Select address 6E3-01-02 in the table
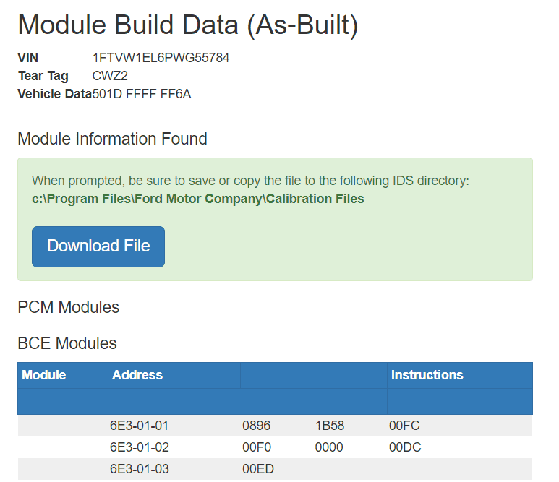The height and width of the screenshot is (482, 559). pos(140,447)
